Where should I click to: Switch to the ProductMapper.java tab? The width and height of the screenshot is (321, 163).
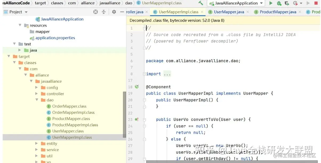click(278, 12)
